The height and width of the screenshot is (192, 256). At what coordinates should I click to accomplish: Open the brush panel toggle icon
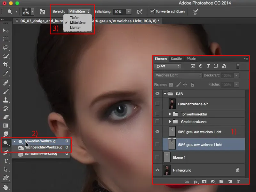point(42,12)
